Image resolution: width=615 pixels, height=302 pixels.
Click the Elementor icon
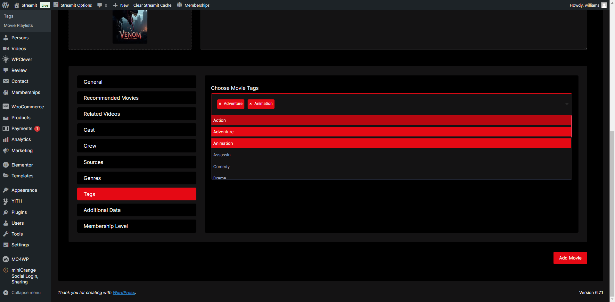6,165
